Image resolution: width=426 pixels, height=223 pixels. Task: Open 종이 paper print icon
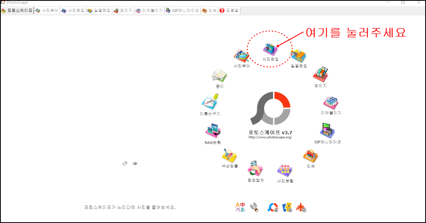click(x=220, y=76)
